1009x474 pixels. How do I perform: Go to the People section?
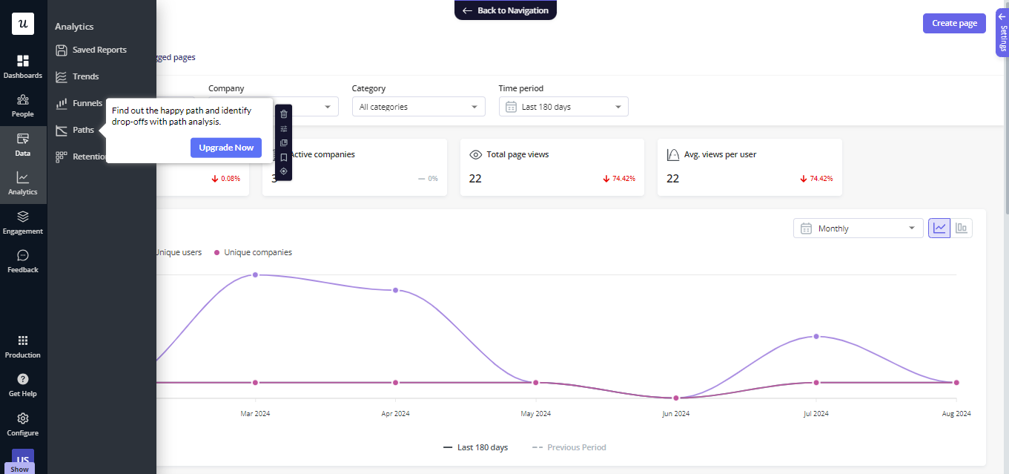pos(22,105)
